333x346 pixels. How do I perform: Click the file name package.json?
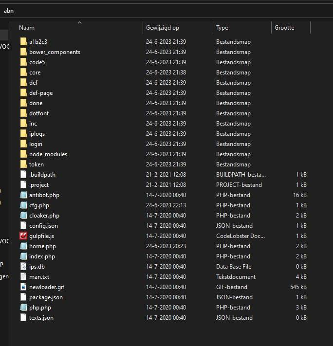click(x=46, y=297)
